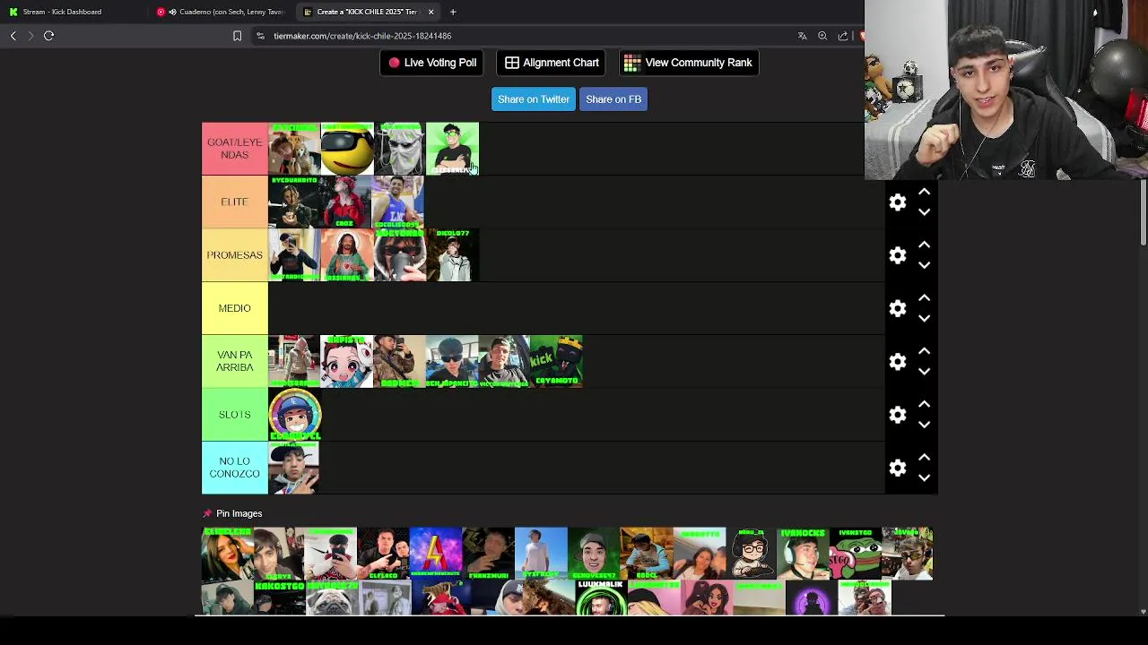Click green SLOTS tier label

pyautogui.click(x=235, y=415)
